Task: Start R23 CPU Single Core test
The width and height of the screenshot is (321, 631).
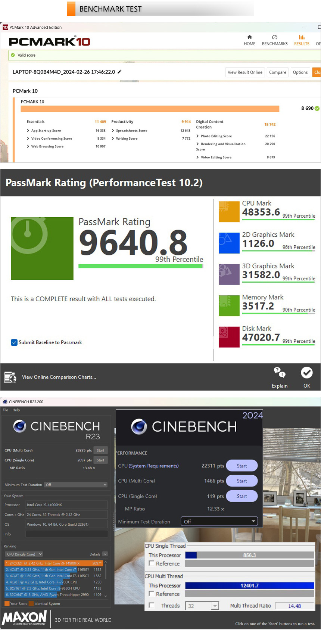Action: coord(100,460)
